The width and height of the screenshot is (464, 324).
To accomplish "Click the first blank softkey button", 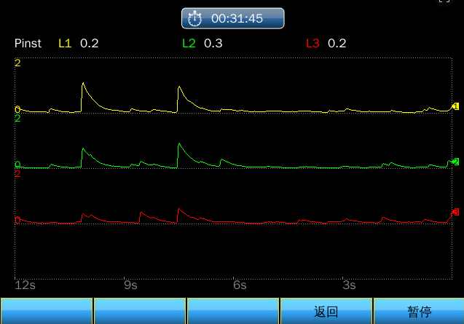I will pos(47,311).
